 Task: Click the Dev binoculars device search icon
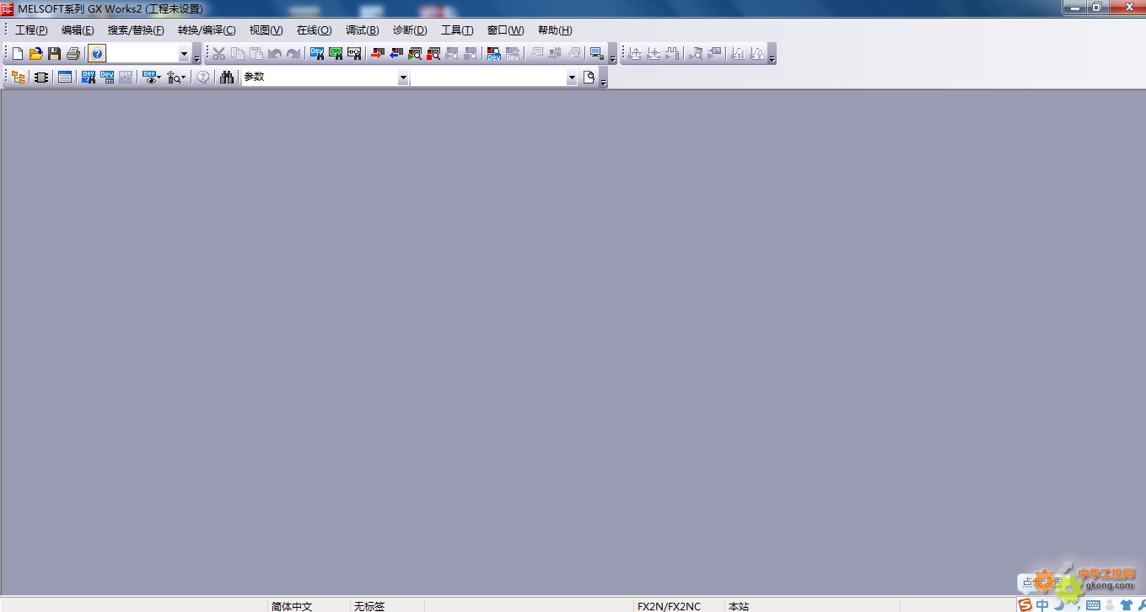[x=317, y=54]
